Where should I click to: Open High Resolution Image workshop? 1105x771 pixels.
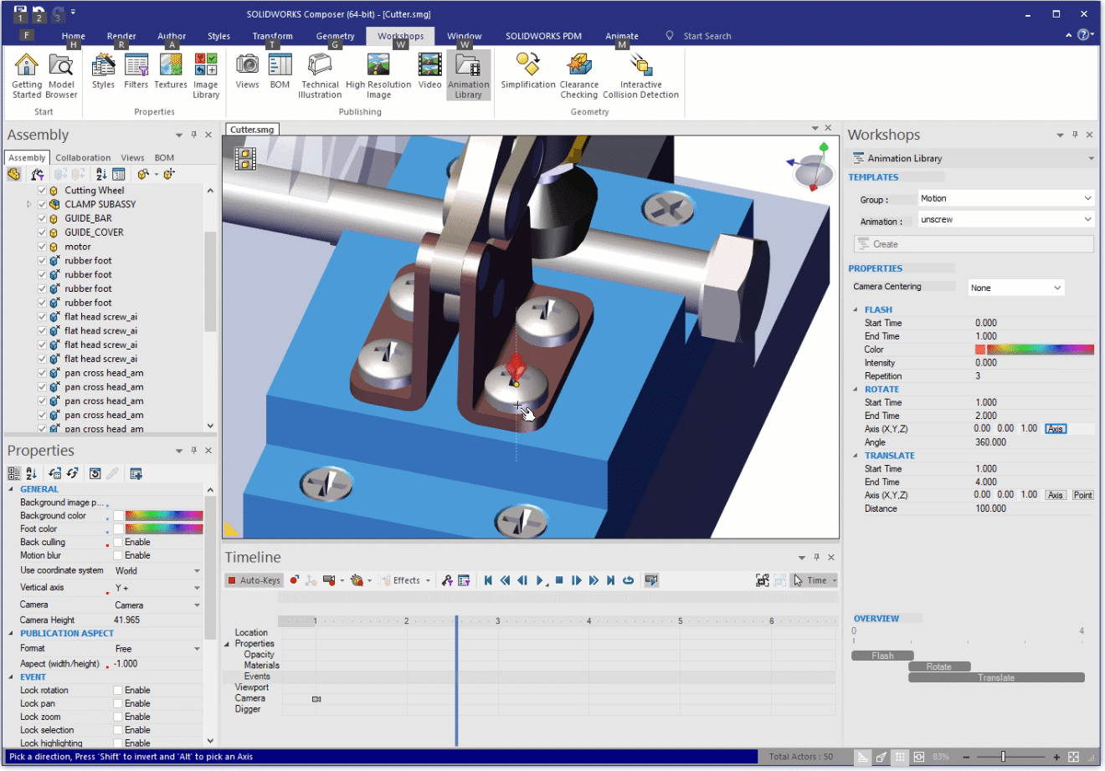point(378,75)
